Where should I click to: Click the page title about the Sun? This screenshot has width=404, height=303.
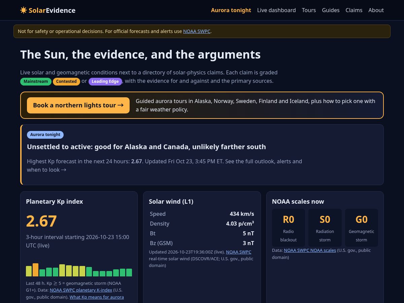(x=140, y=55)
